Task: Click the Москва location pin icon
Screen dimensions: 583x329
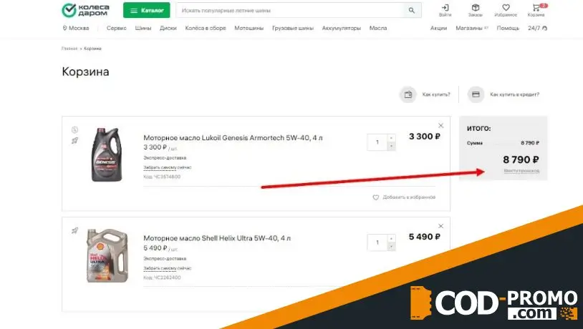Action: (64, 28)
